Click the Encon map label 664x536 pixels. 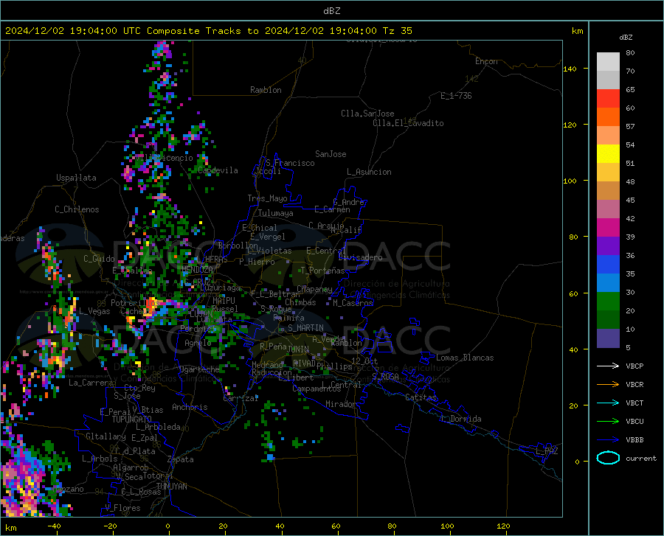(486, 61)
